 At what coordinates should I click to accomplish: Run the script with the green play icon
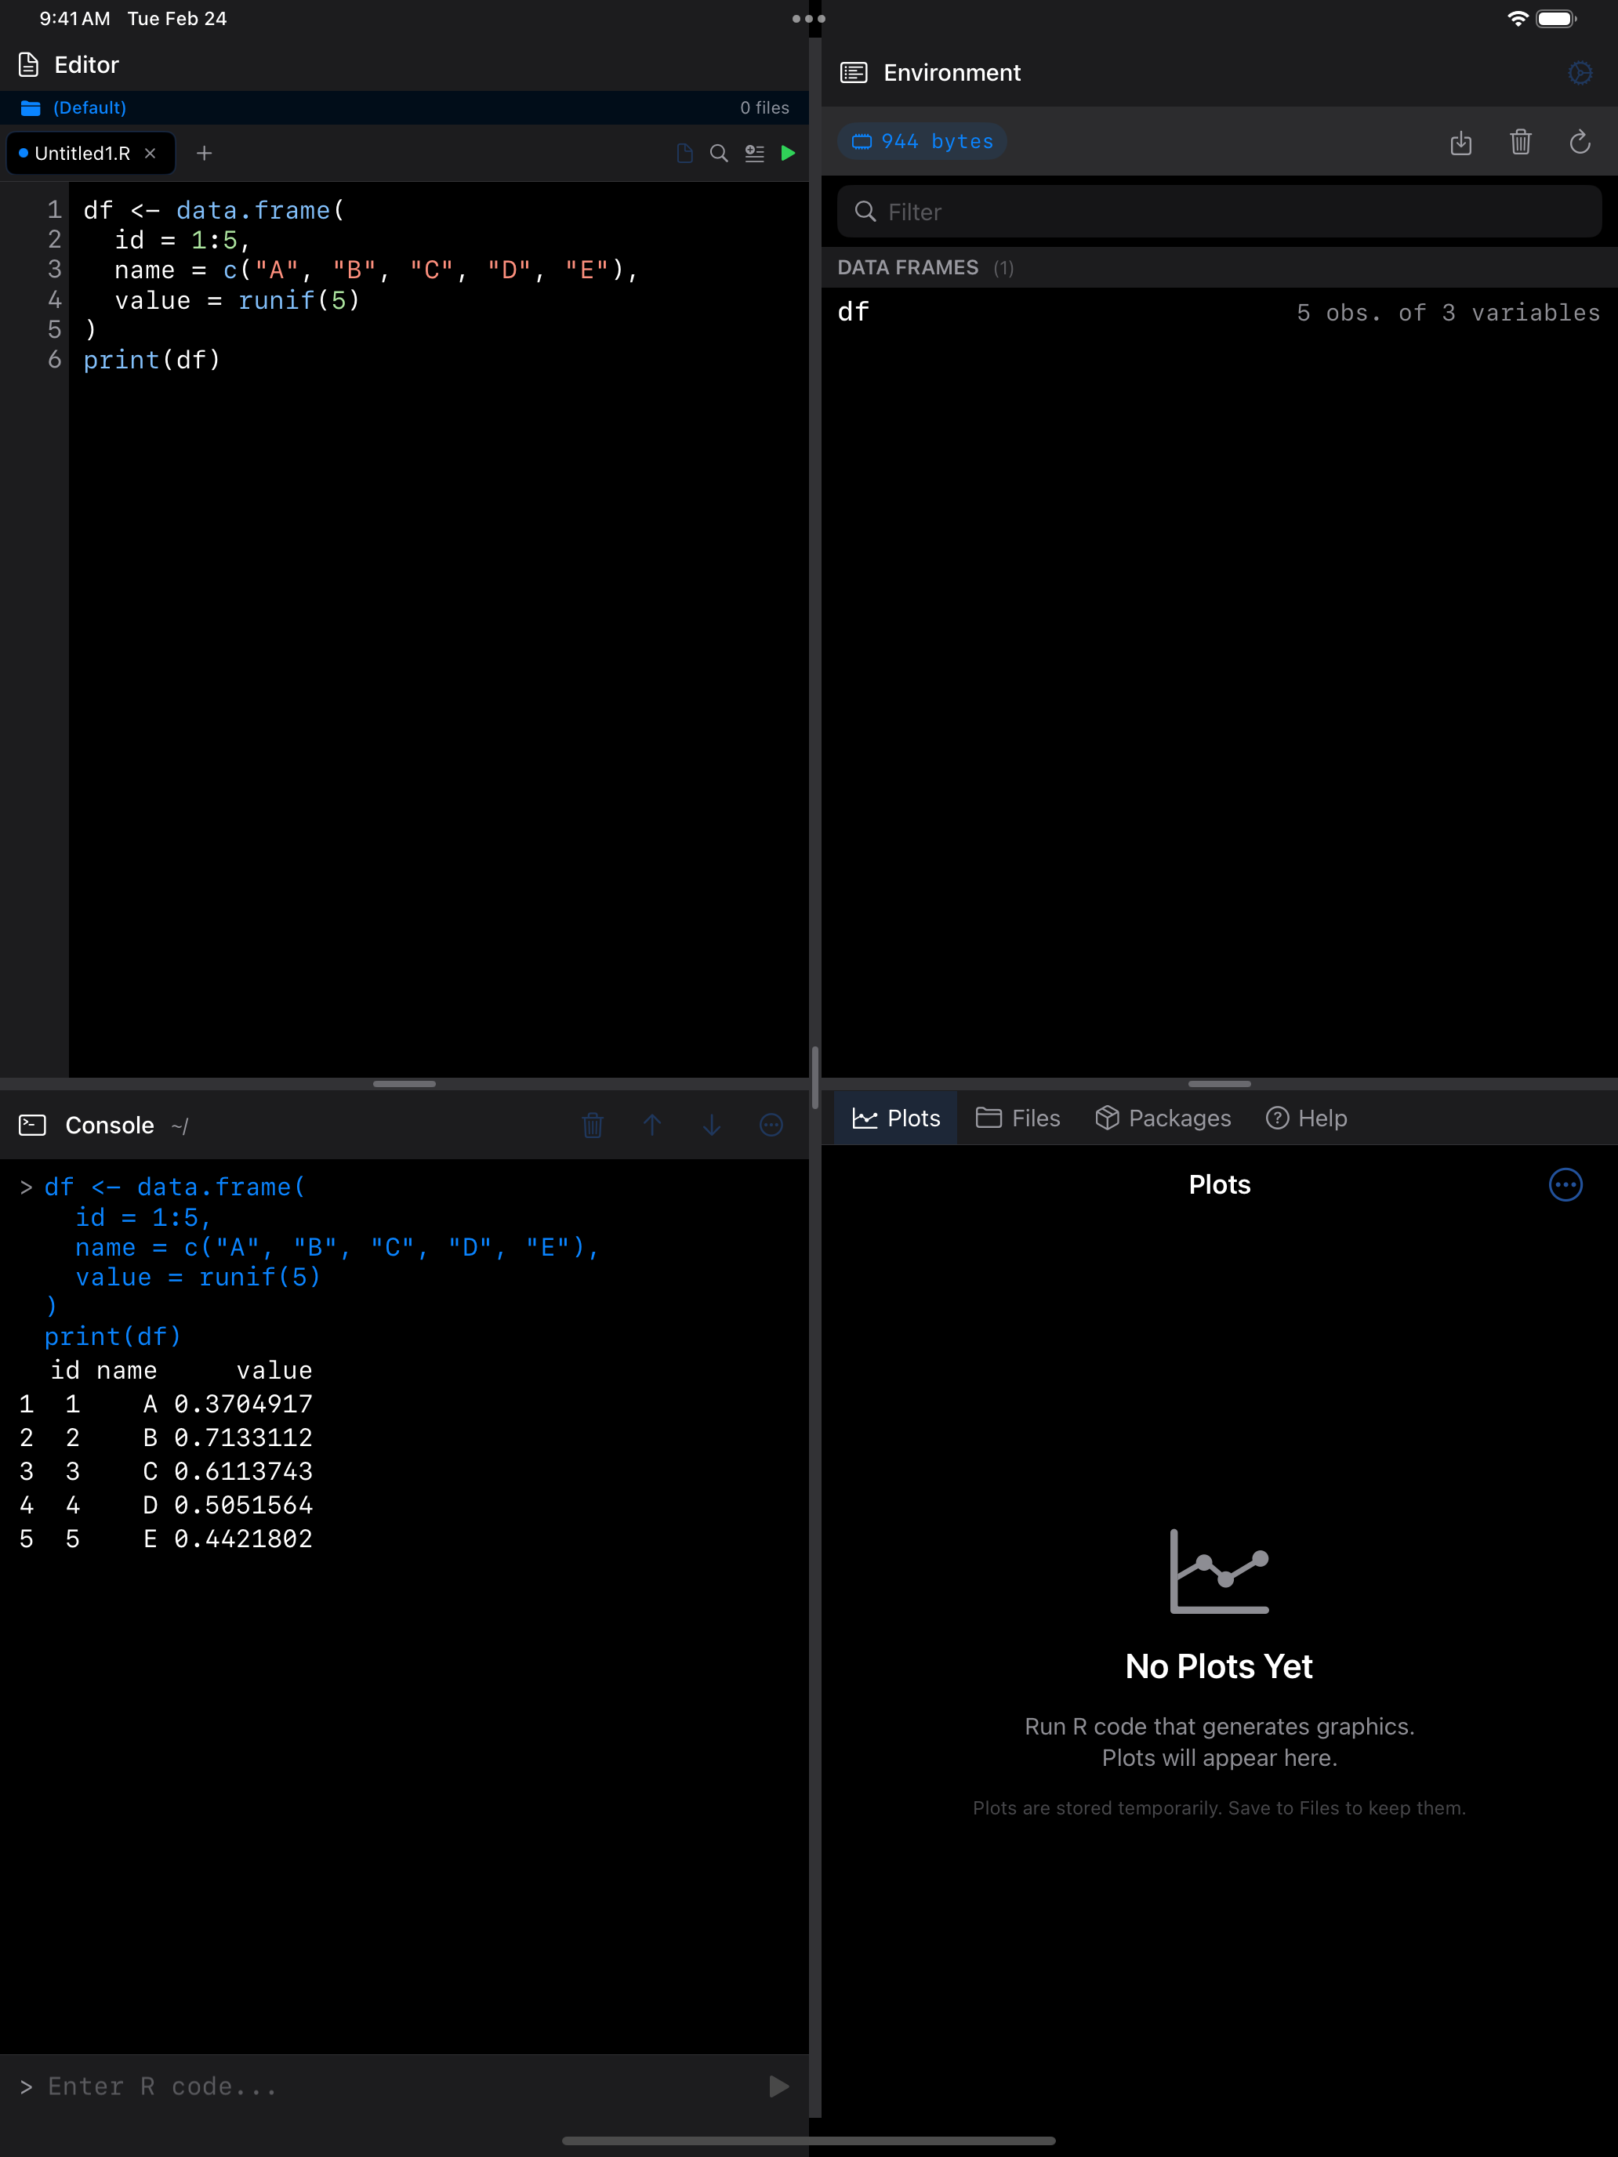[x=788, y=153]
